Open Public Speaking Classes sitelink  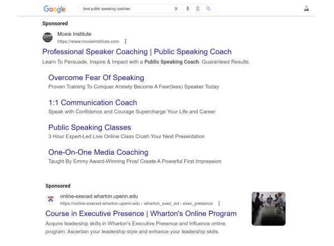coord(90,127)
